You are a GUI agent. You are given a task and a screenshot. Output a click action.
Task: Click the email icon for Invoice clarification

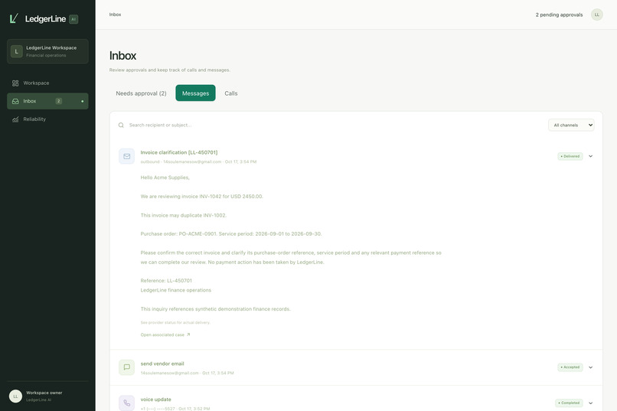point(127,156)
